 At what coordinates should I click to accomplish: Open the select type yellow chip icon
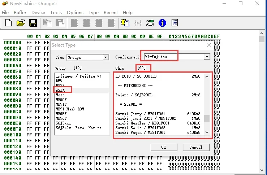pyautogui.click(x=125, y=23)
